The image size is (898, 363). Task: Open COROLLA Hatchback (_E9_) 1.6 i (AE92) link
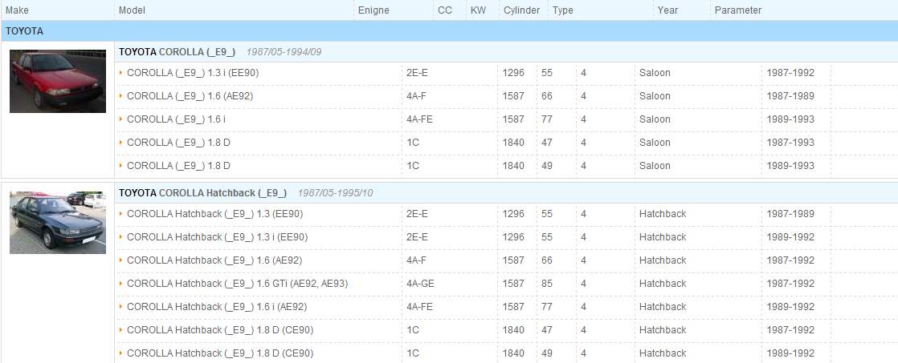217,306
